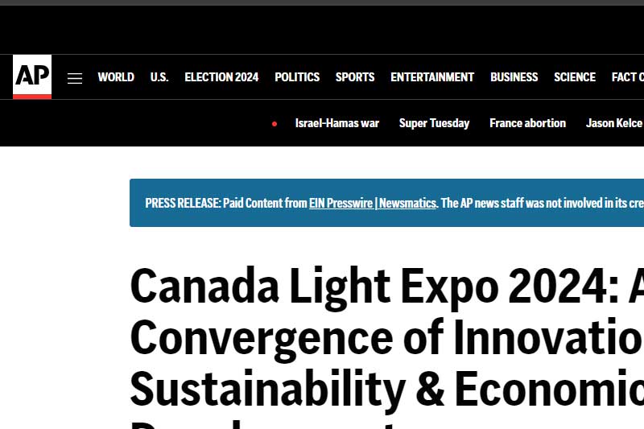Go to the Business section
Image resolution: width=644 pixels, height=429 pixels.
tap(514, 77)
